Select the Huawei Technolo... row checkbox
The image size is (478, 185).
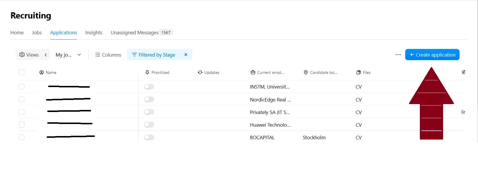coord(21,125)
